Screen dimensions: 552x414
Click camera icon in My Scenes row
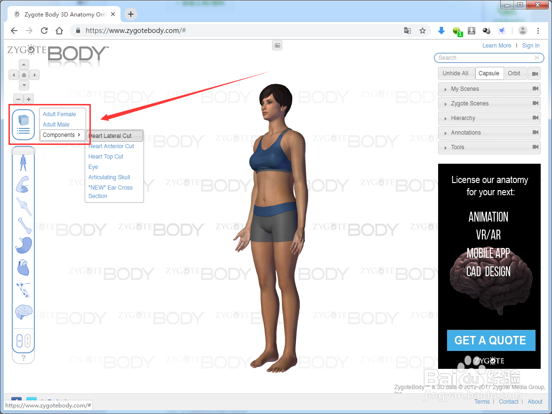point(536,89)
